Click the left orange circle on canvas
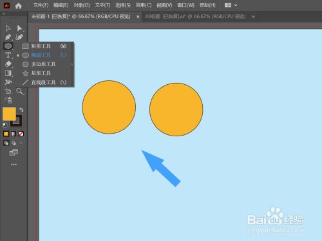The height and width of the screenshot is (241, 322). coord(109,107)
